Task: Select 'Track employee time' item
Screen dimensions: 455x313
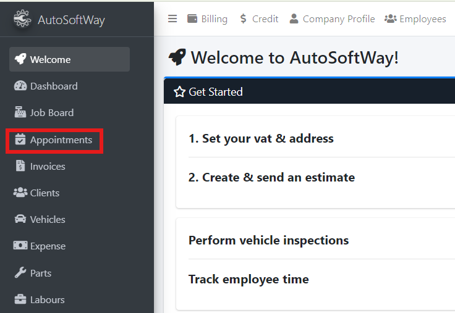Action: [249, 279]
